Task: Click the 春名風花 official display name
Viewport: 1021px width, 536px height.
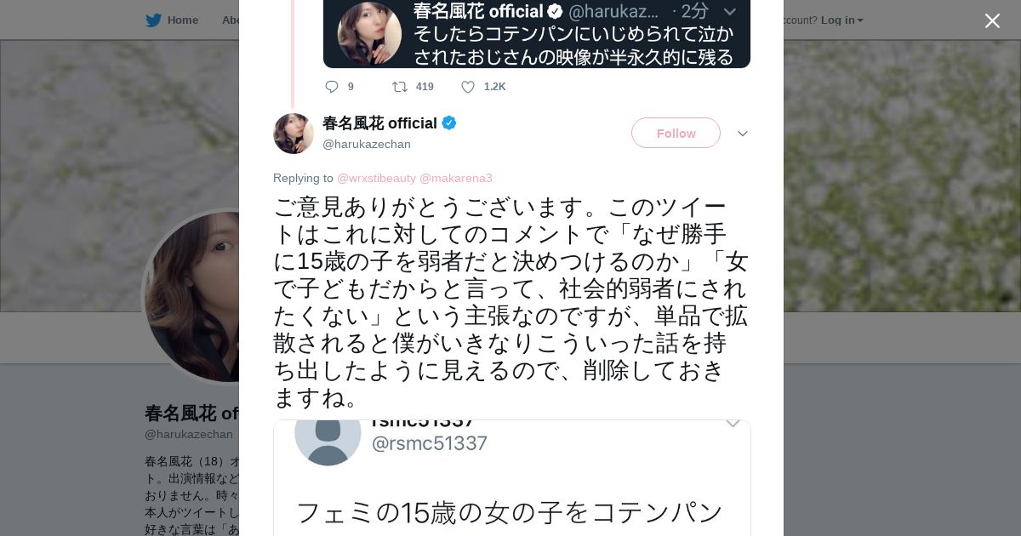Action: coord(379,123)
